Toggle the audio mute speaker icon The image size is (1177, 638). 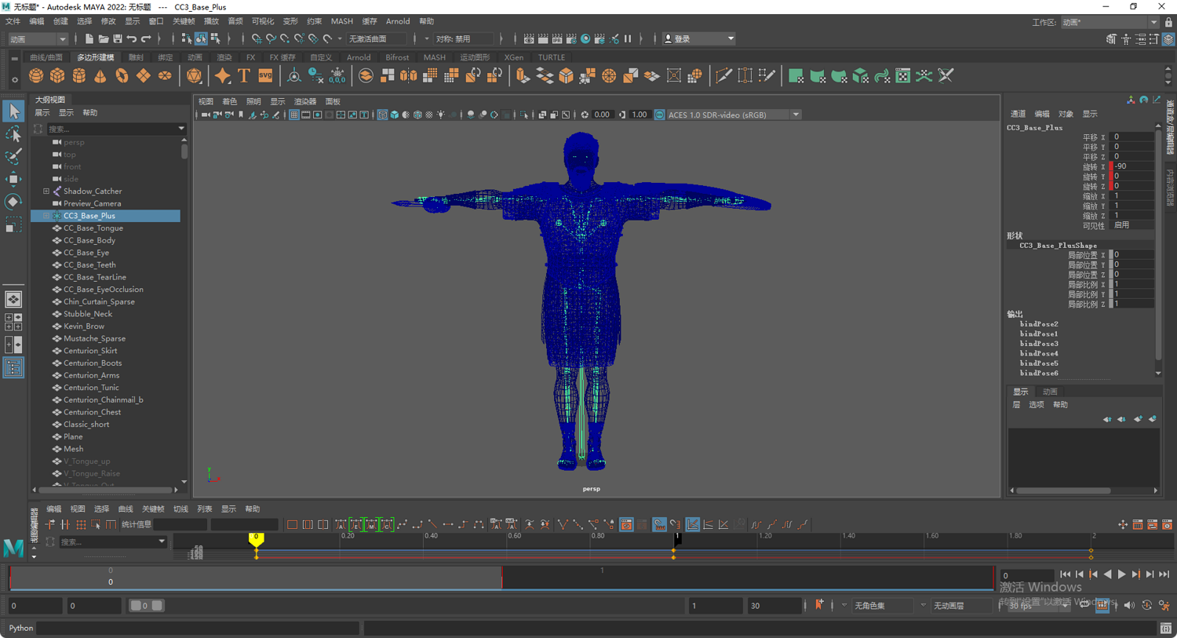1128,605
